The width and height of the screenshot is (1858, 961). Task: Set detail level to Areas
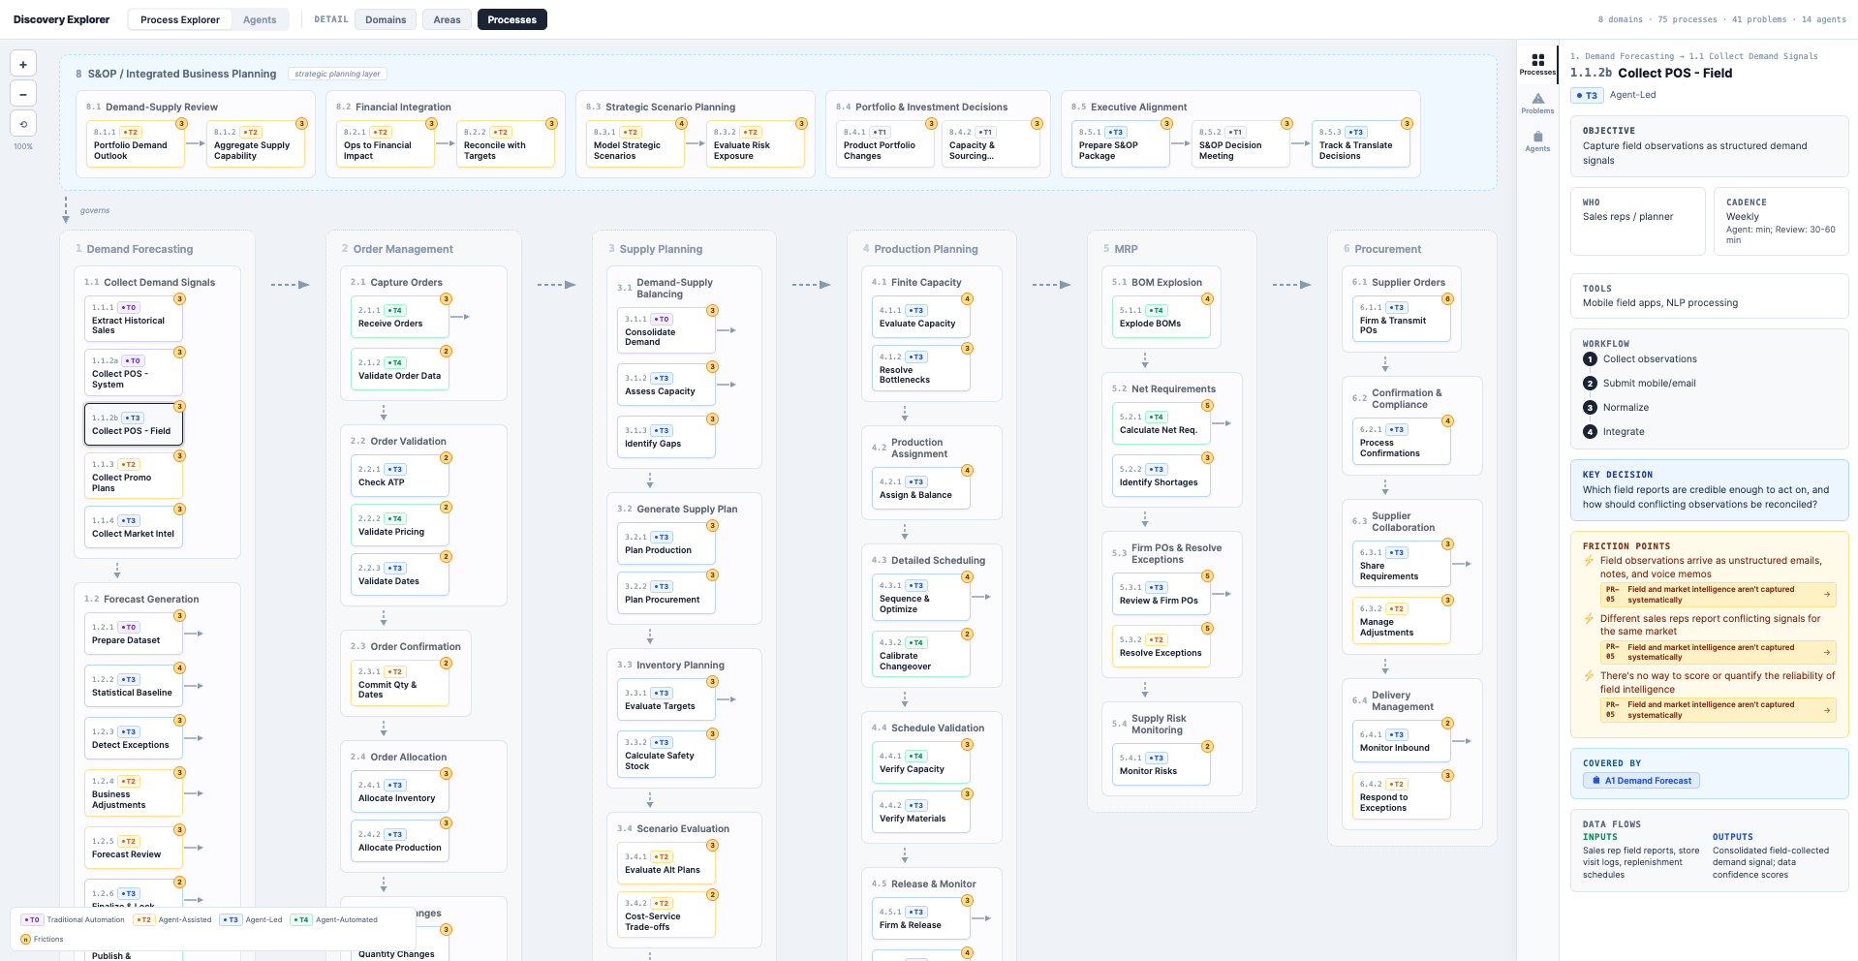(x=447, y=19)
